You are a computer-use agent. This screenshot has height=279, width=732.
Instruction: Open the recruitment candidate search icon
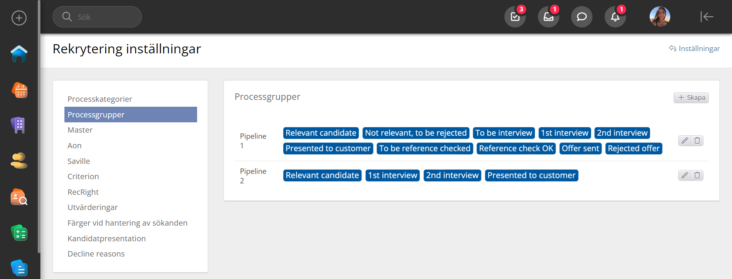coord(19,197)
